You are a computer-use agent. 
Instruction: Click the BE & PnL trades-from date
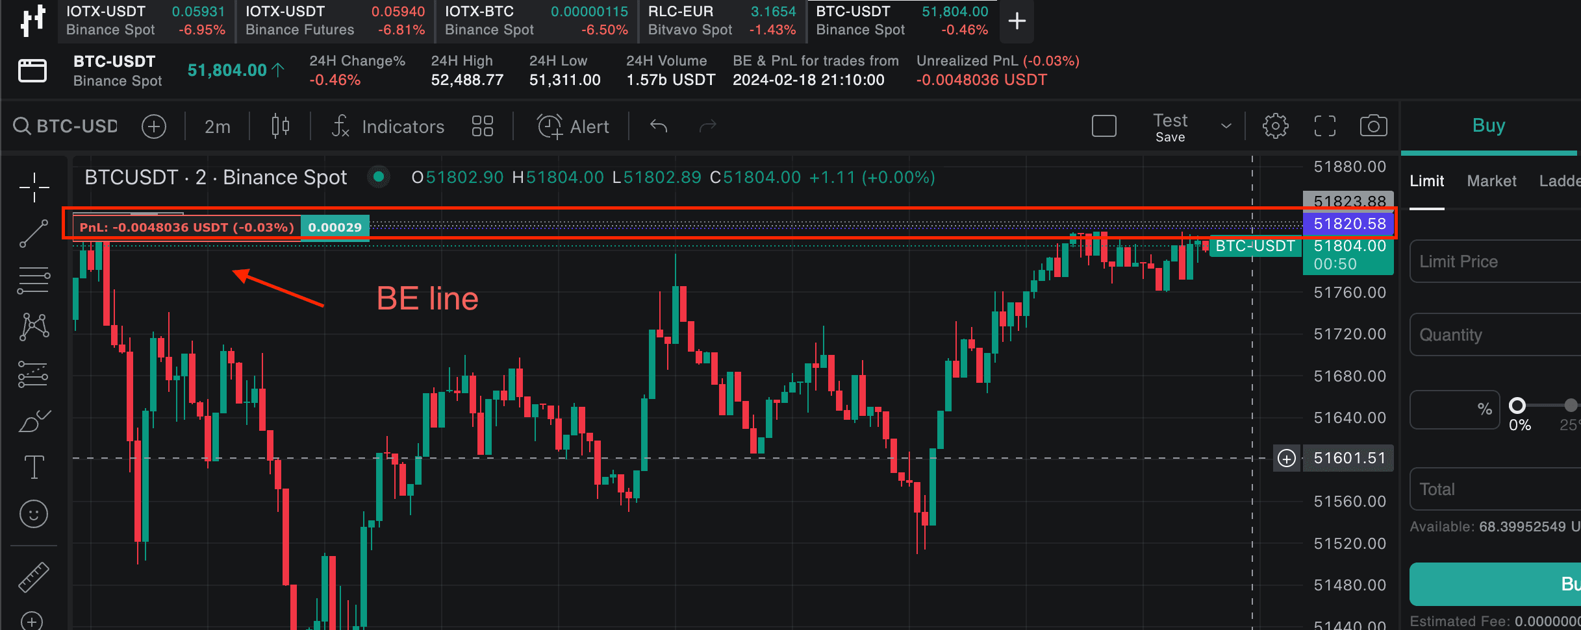tap(809, 80)
